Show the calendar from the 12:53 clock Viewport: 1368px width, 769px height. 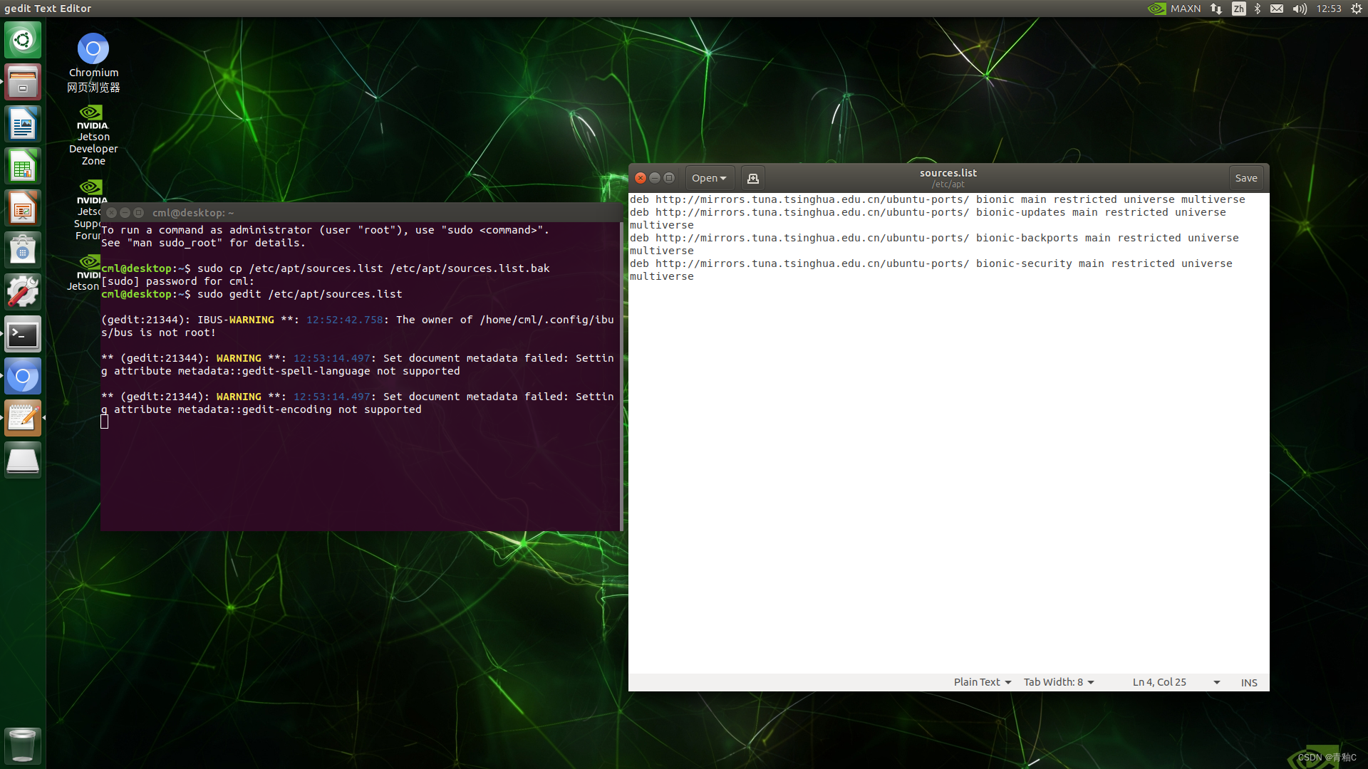1329,9
